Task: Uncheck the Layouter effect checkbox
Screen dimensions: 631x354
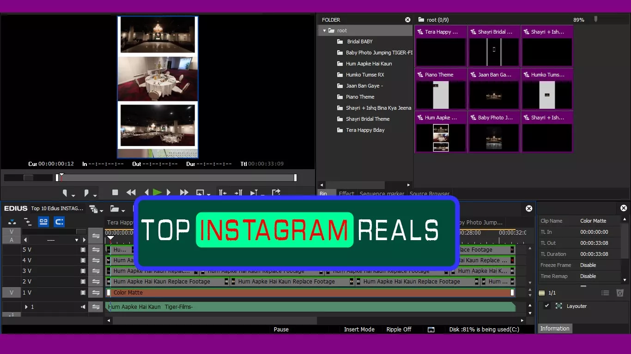Action: [x=547, y=306]
